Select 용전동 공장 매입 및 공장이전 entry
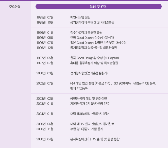Screen dimensions: 168x148 coord(89,98)
